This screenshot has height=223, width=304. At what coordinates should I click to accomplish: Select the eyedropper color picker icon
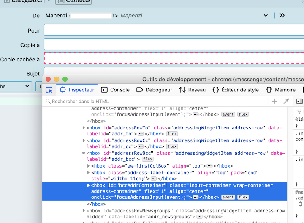tap(286, 101)
